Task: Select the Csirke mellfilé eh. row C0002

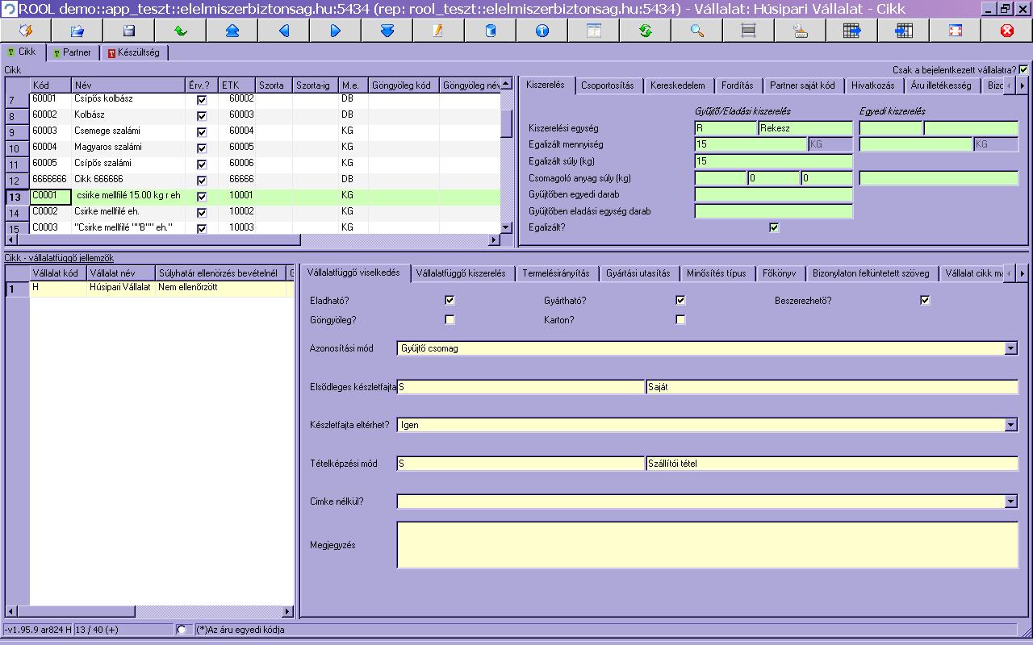Action: coord(258,212)
